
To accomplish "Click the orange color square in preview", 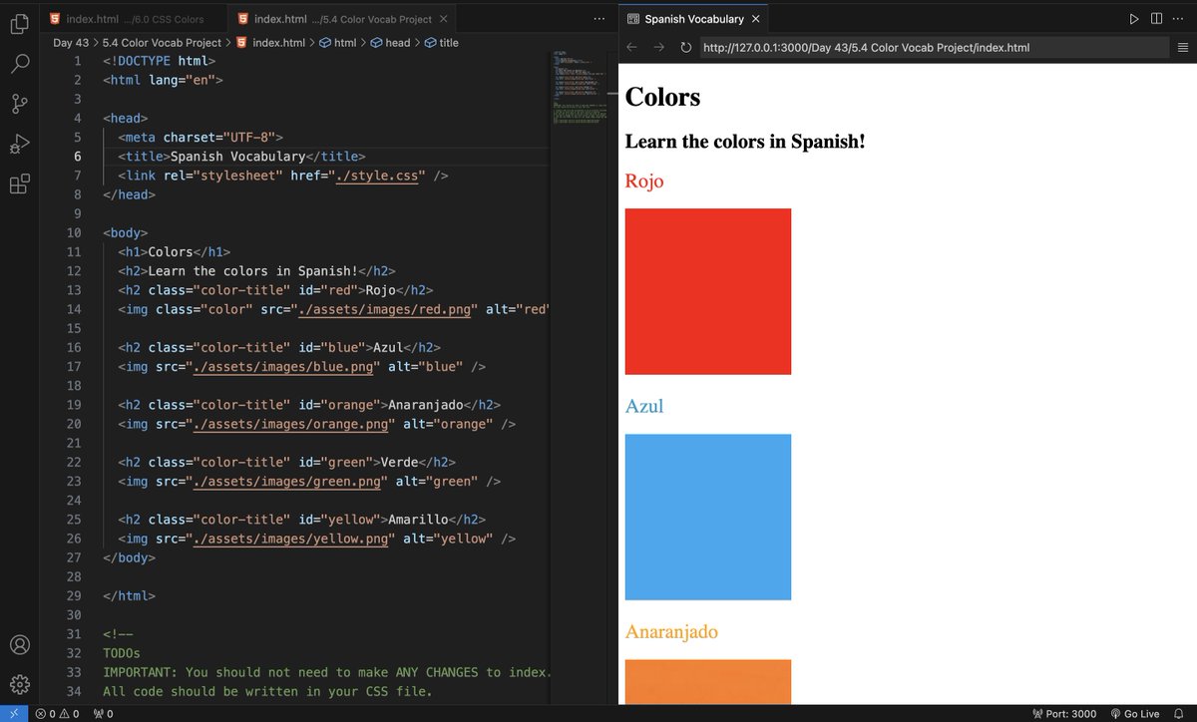I will pos(708,682).
